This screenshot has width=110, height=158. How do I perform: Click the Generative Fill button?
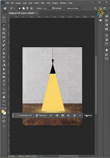(24, 115)
